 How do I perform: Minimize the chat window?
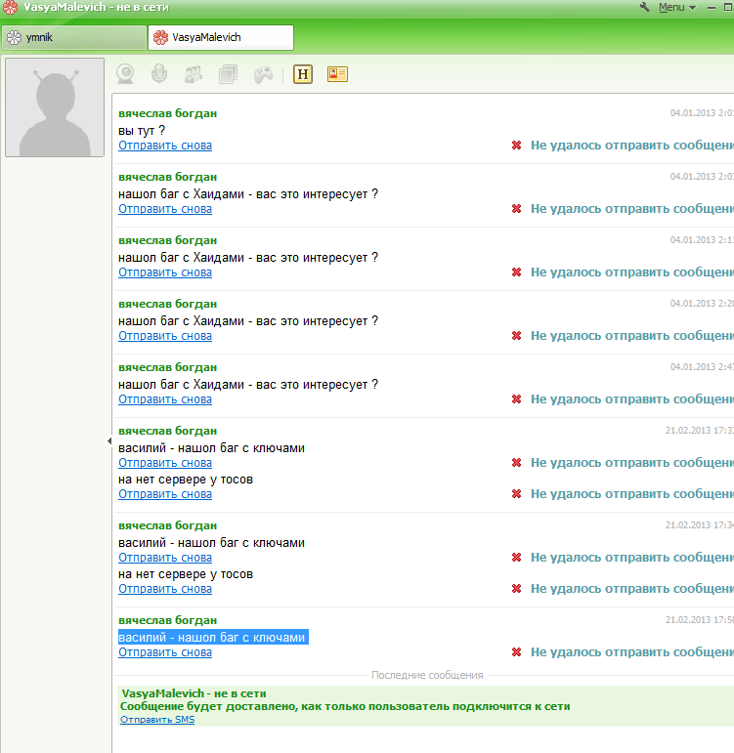tap(712, 8)
